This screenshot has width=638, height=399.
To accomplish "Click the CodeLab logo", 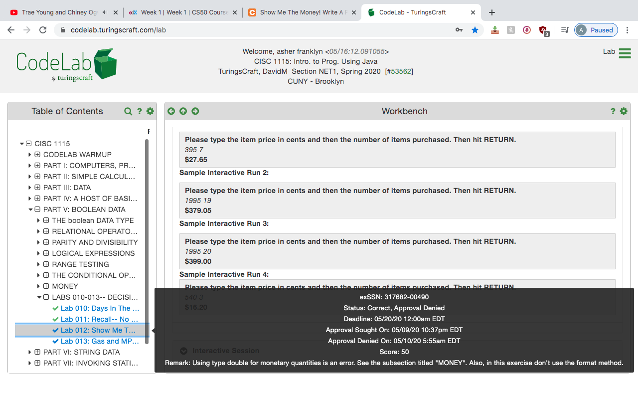I will (x=66, y=65).
